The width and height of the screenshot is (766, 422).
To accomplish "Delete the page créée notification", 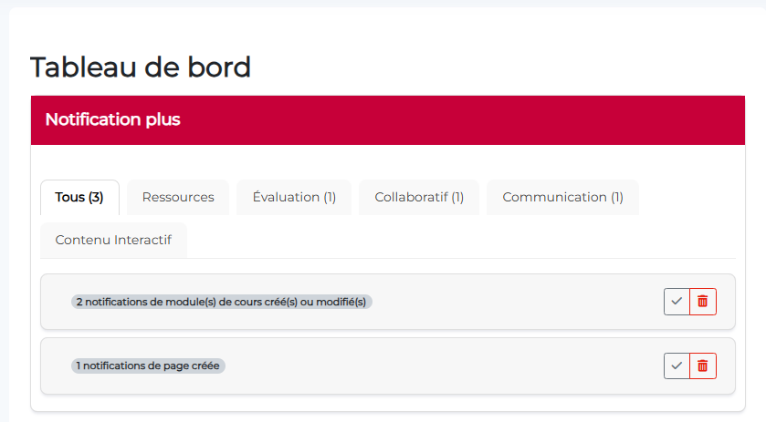I will tap(702, 365).
